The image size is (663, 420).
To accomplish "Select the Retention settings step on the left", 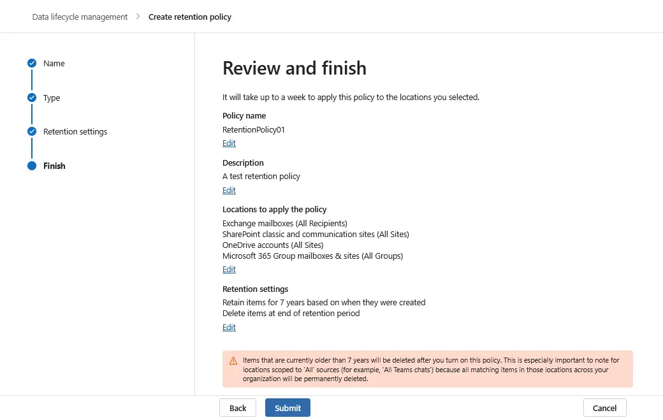I will click(x=75, y=131).
